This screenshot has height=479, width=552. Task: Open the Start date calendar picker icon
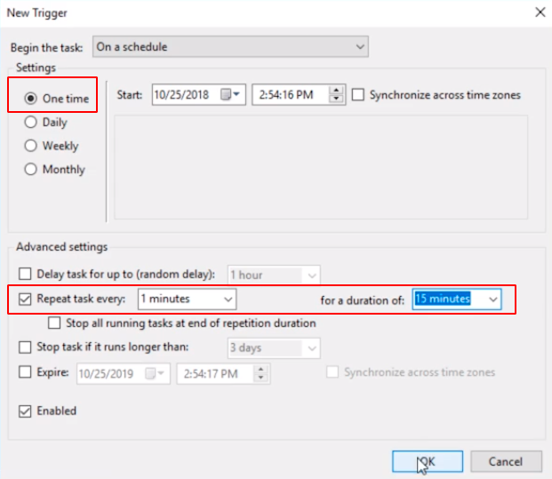tap(230, 94)
